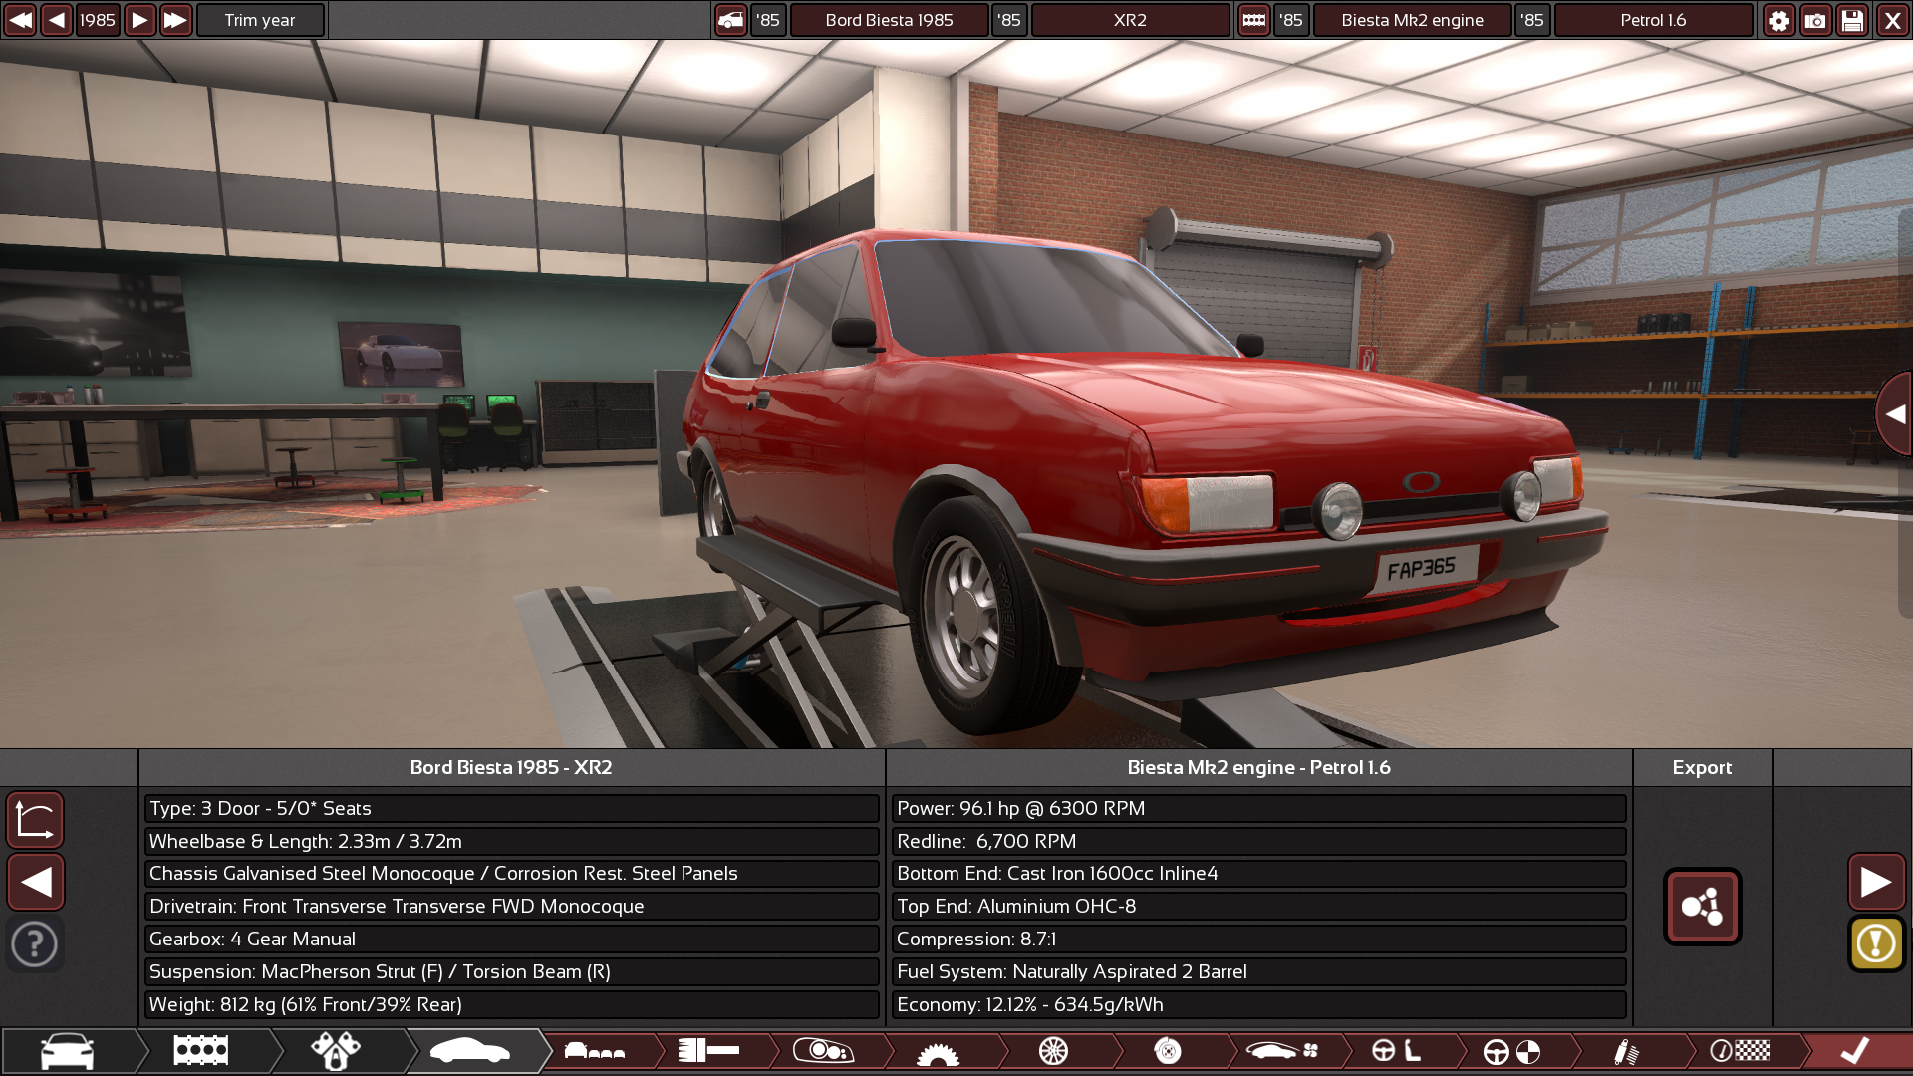
Task: Open the brakes tab (brake disc icon)
Action: coord(1168,1051)
